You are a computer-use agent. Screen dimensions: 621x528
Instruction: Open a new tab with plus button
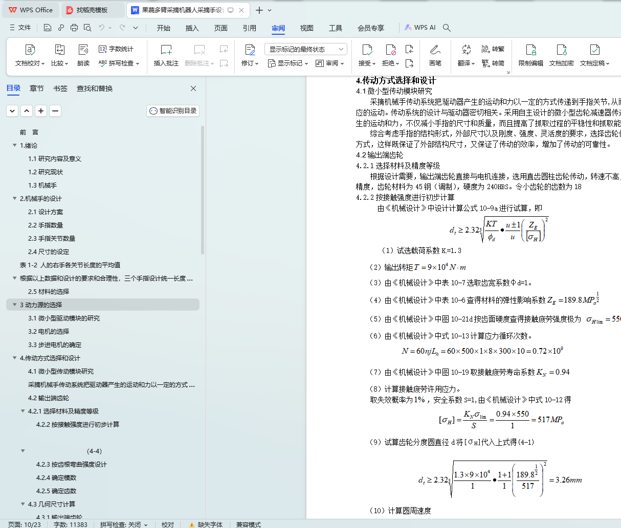pyautogui.click(x=259, y=10)
